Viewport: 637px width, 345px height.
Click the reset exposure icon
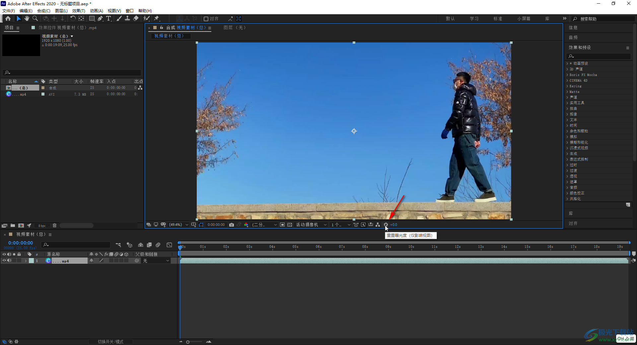coord(386,225)
